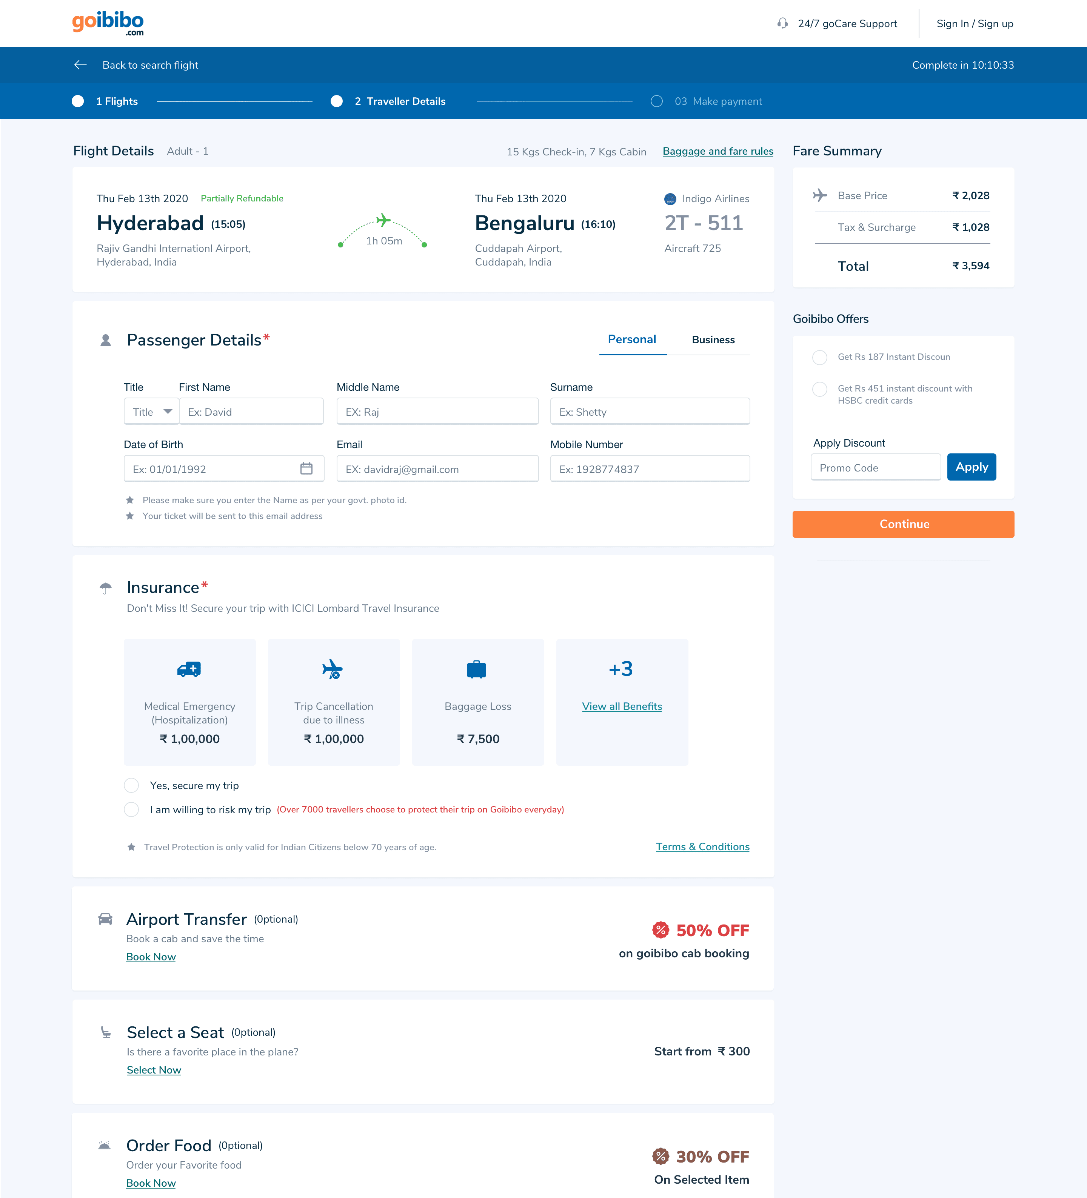Select the Rs 187 Instant Discount offer
Image resolution: width=1087 pixels, height=1198 pixels.
(x=820, y=357)
